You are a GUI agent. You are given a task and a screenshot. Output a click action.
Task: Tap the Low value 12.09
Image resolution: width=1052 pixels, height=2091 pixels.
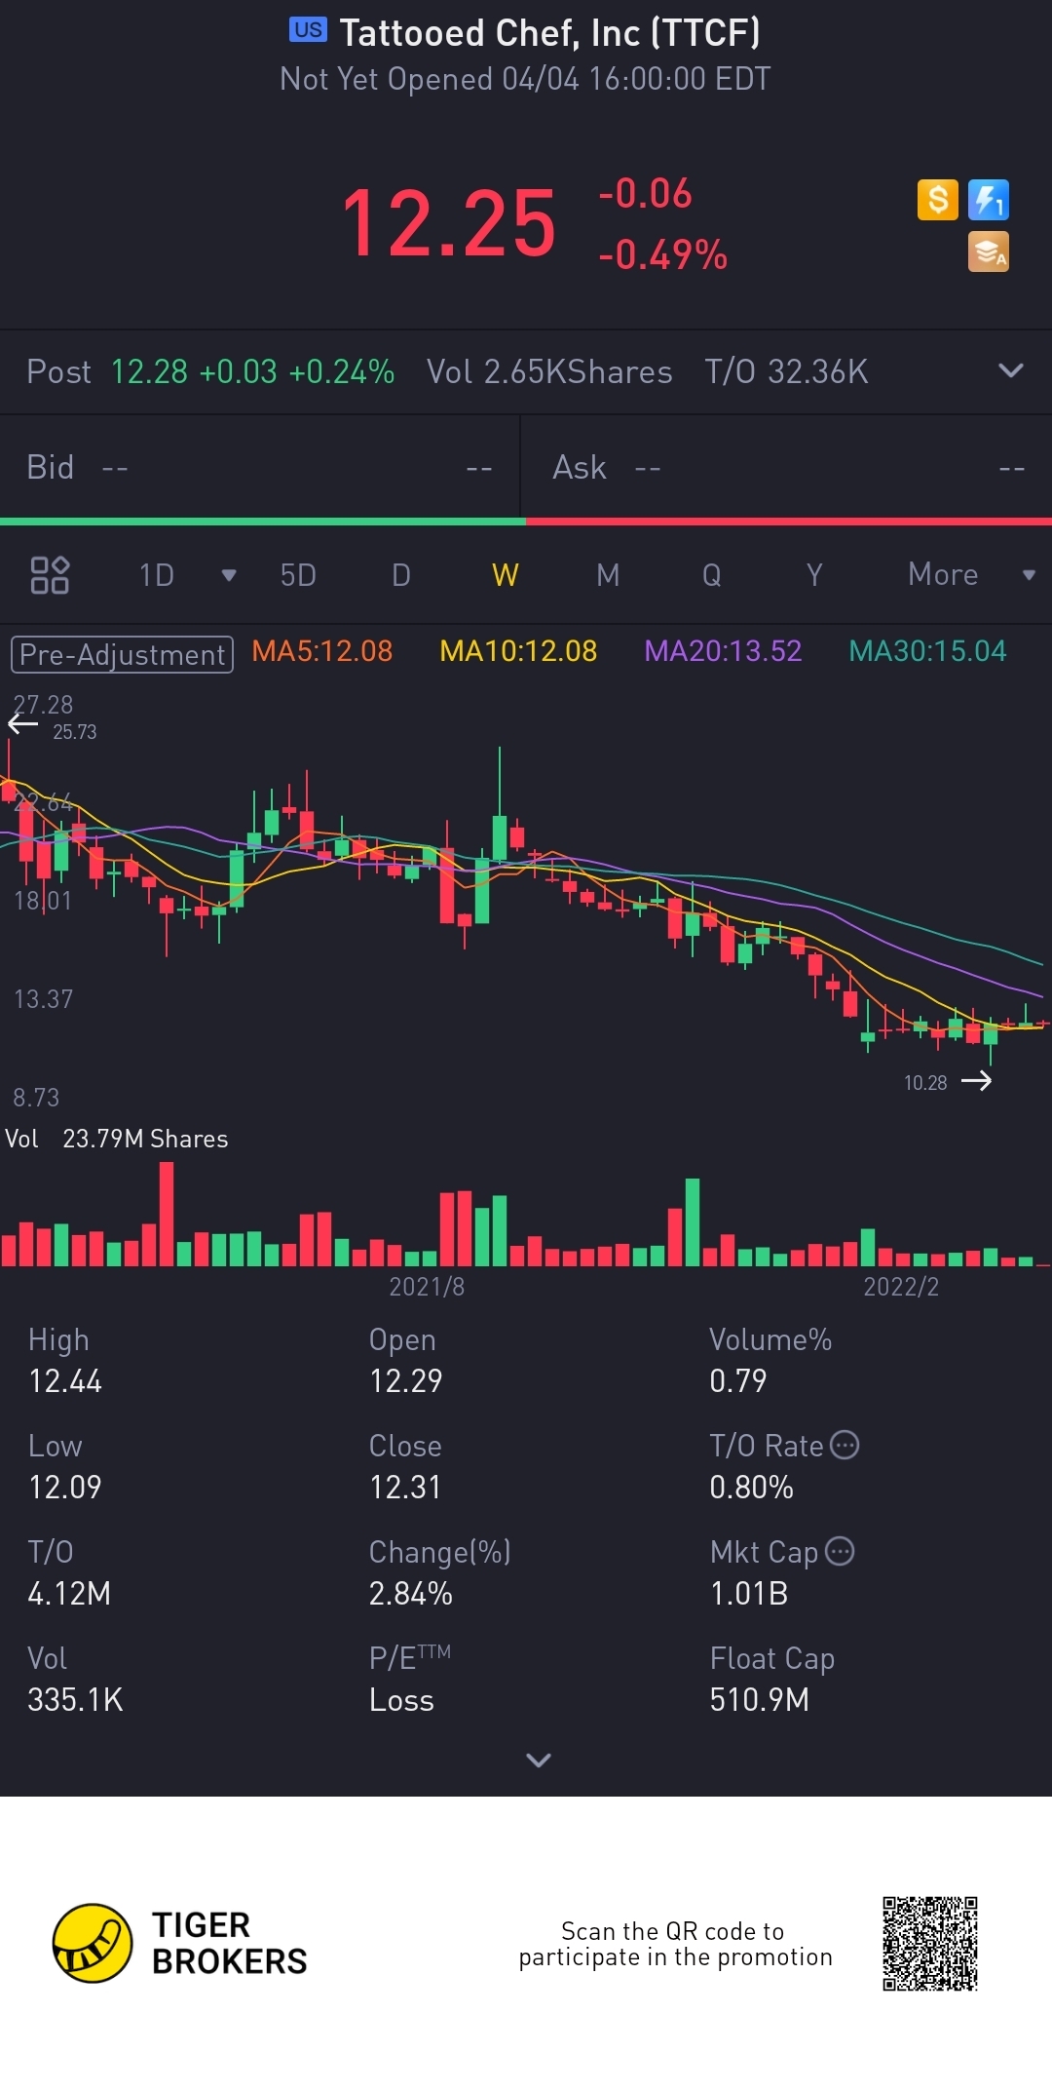tap(65, 1488)
